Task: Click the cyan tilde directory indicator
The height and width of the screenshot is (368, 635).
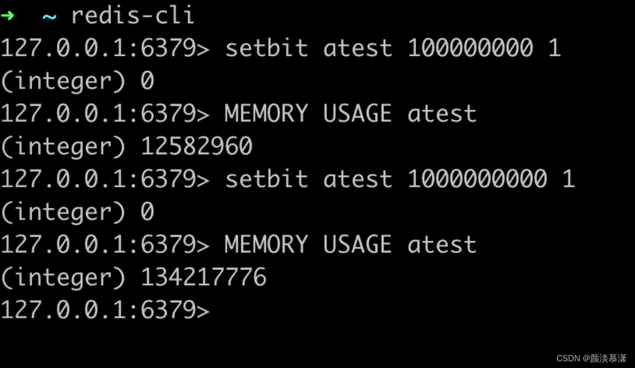Action: coord(49,17)
